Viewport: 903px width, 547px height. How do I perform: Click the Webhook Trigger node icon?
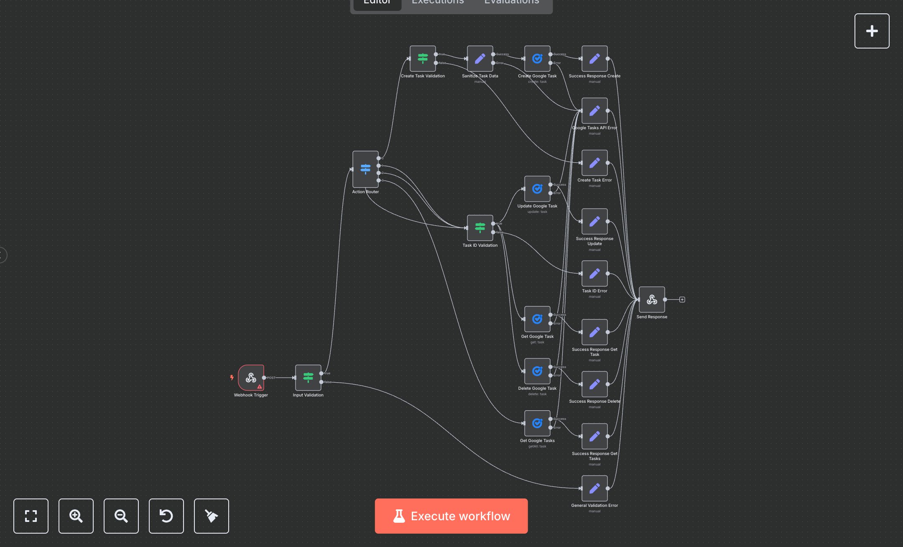click(x=251, y=378)
